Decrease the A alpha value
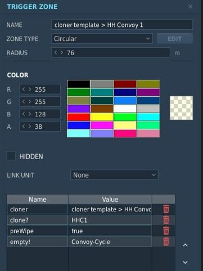203x271 pixels. tap(24, 127)
